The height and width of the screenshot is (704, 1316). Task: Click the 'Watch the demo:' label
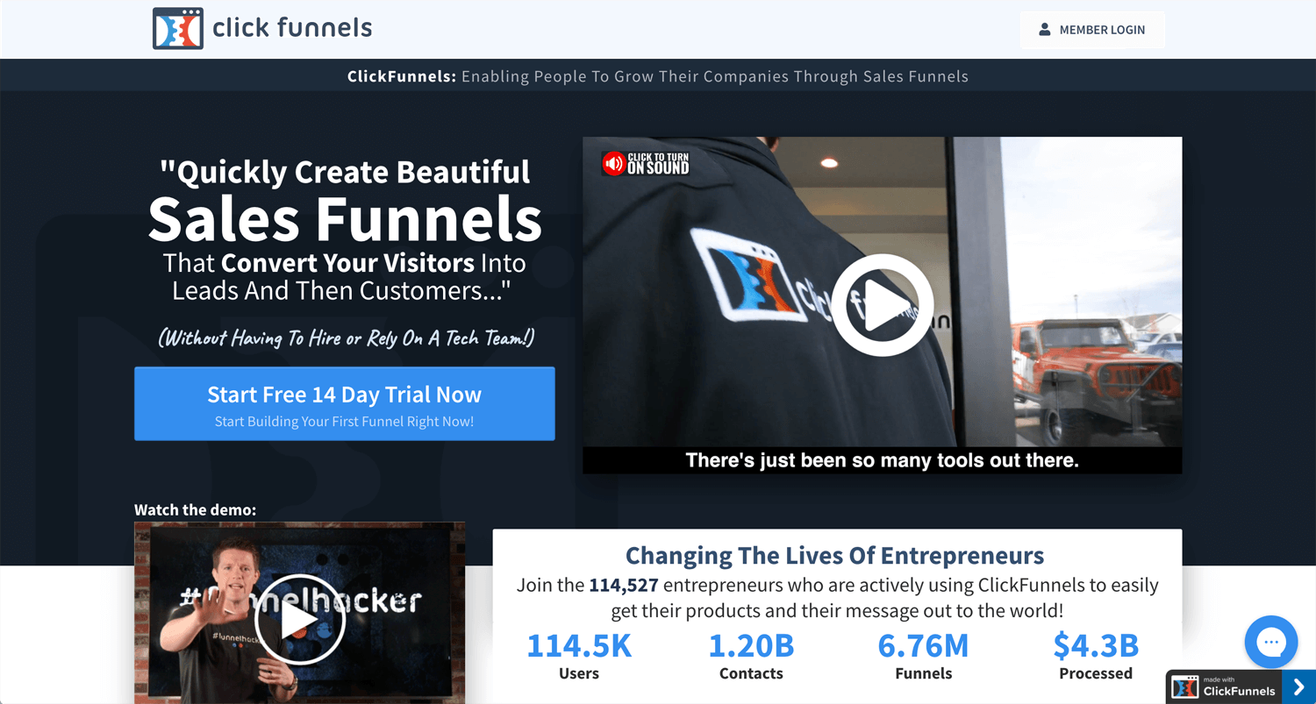(195, 509)
